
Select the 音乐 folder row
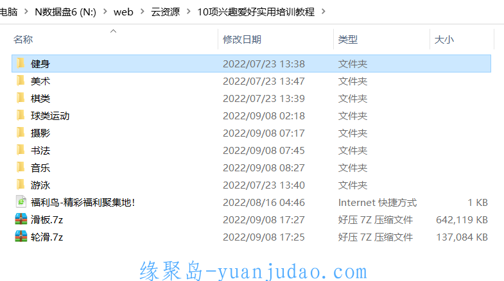point(251,167)
